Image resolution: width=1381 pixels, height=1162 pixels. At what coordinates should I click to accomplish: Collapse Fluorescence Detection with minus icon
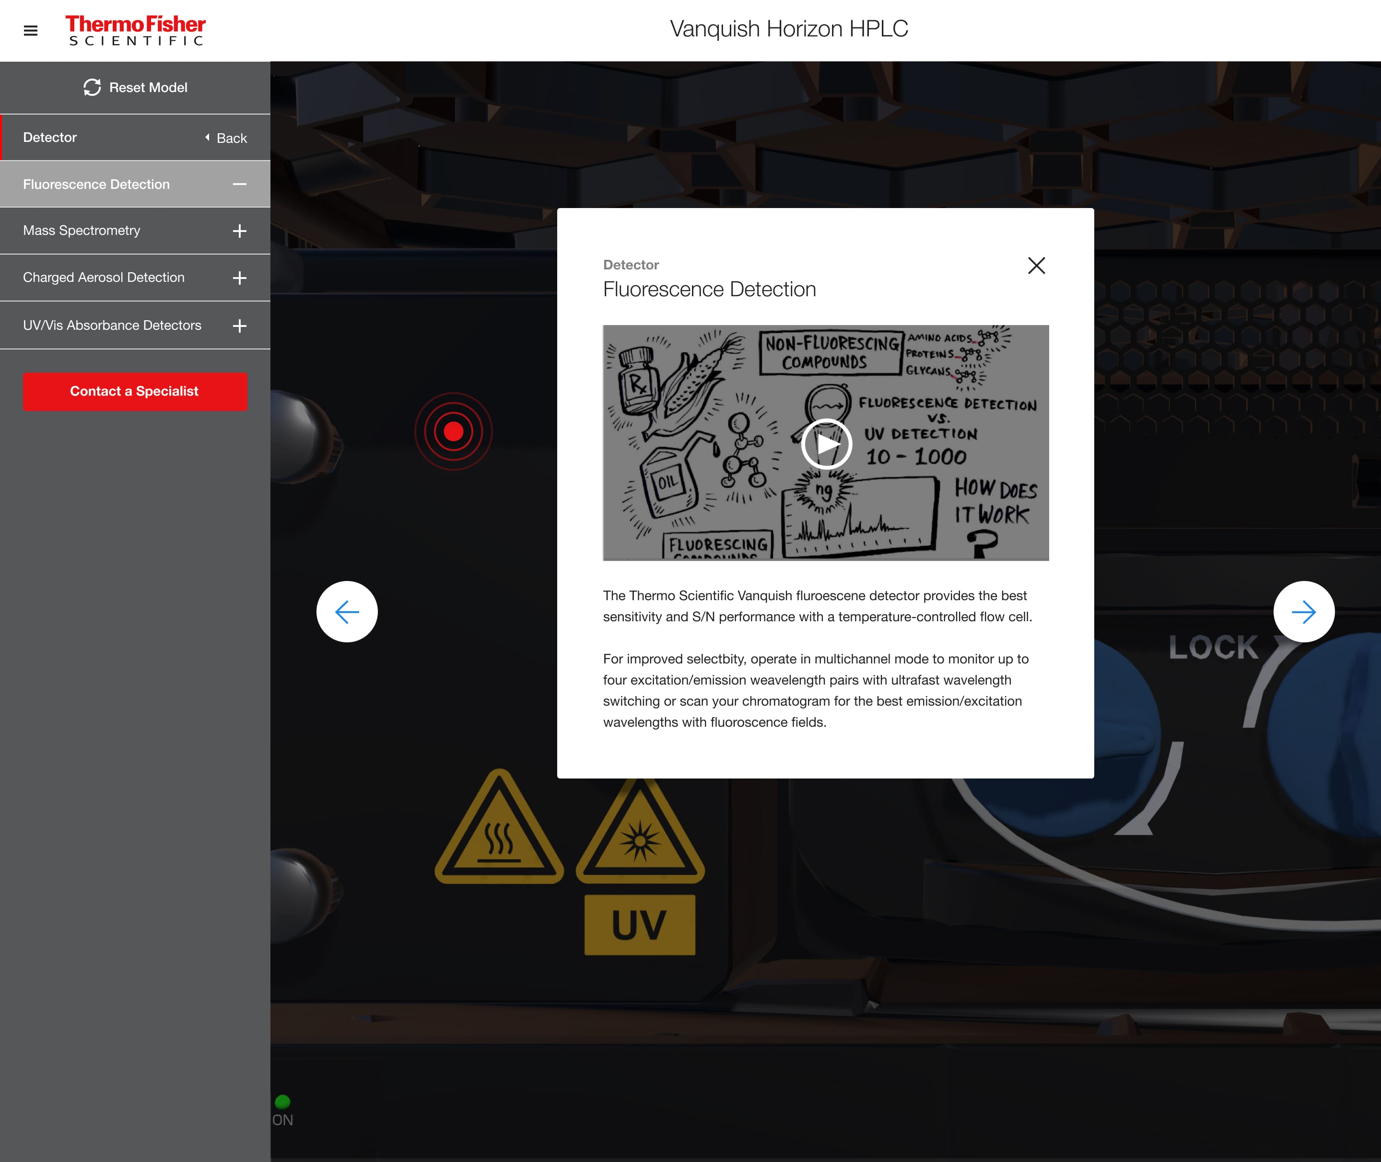240,185
